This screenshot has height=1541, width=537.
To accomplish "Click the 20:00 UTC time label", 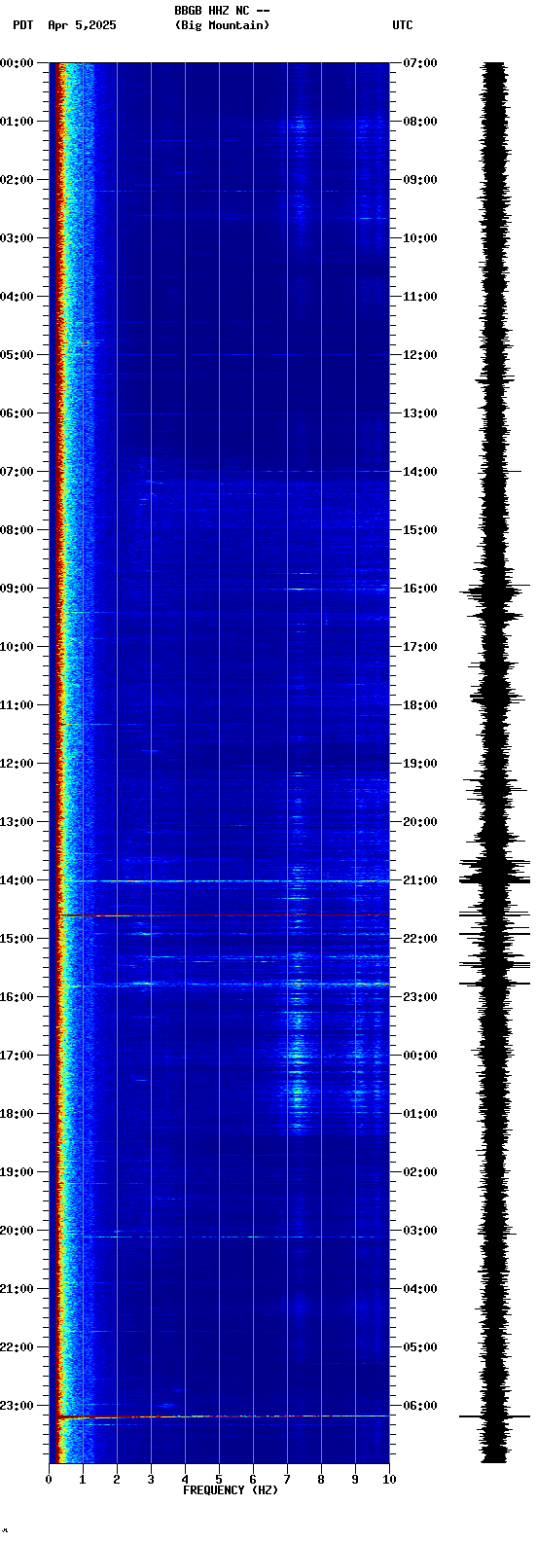I will (x=420, y=822).
